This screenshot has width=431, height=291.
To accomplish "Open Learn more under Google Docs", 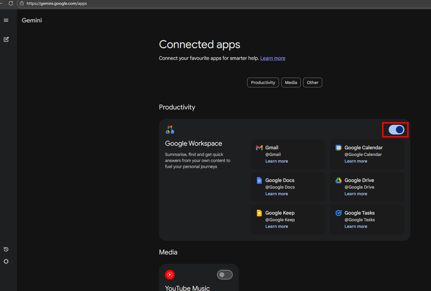I will [x=277, y=194].
